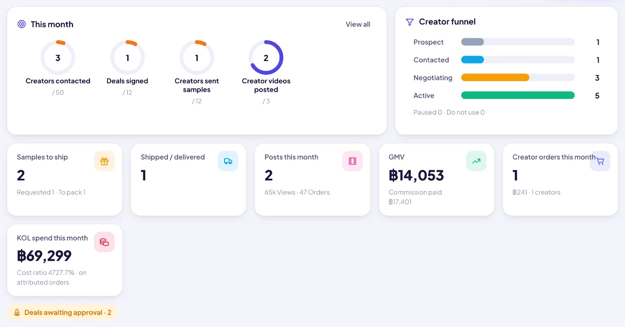Click the target icon beside This month
This screenshot has width=625, height=327.
click(21, 24)
